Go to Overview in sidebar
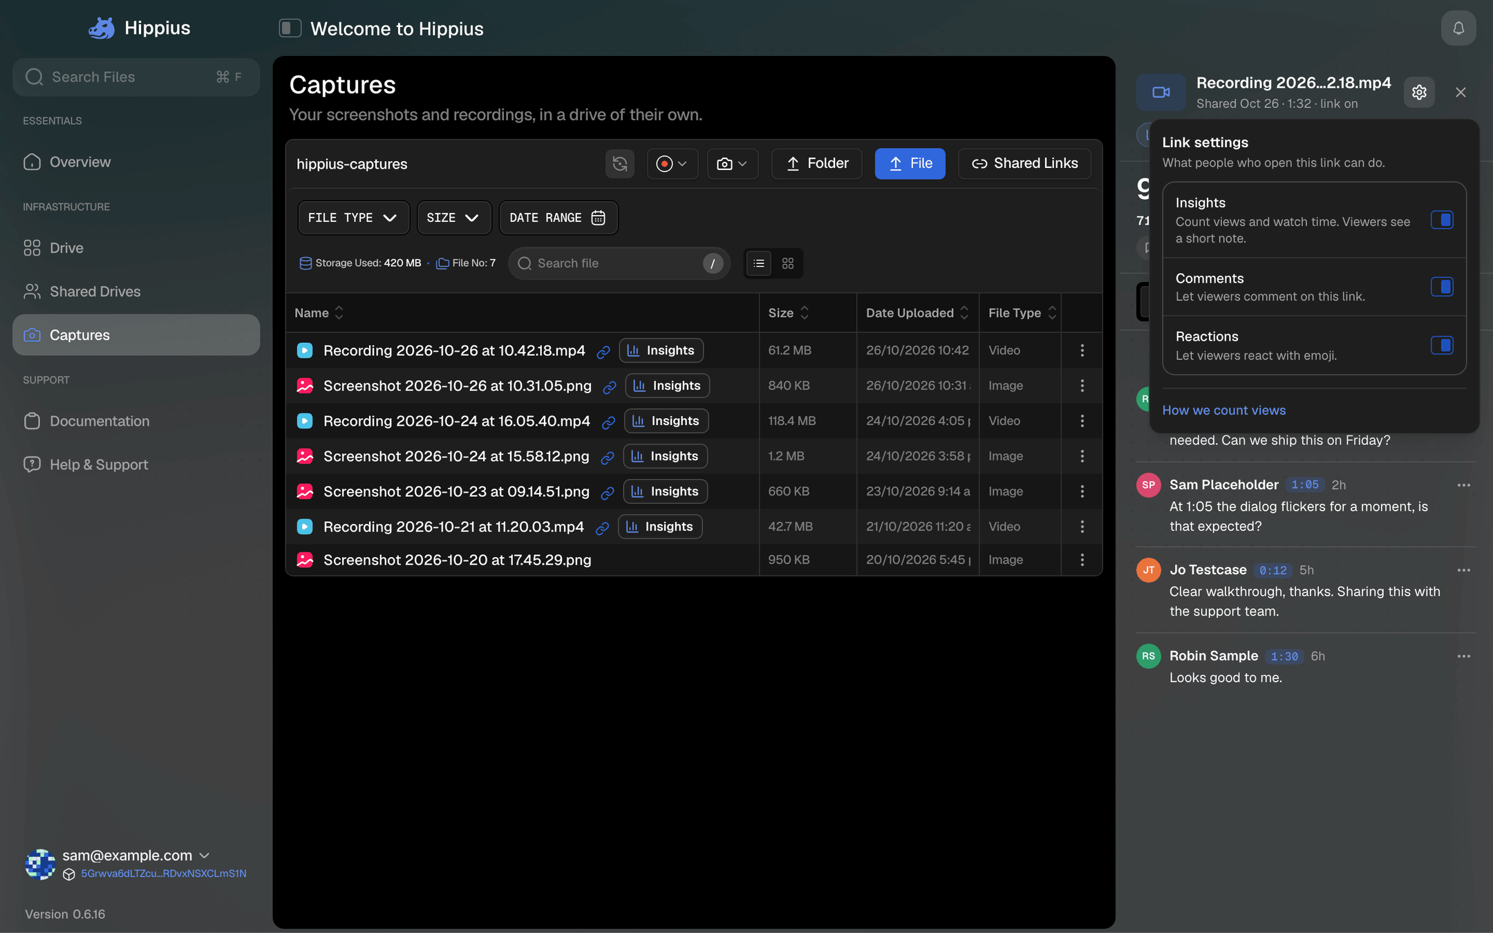The image size is (1493, 933). (x=136, y=162)
